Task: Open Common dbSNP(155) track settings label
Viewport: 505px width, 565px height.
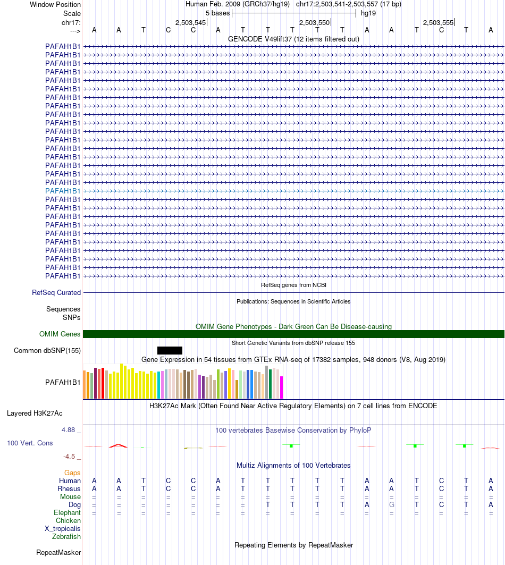Action: 47,351
